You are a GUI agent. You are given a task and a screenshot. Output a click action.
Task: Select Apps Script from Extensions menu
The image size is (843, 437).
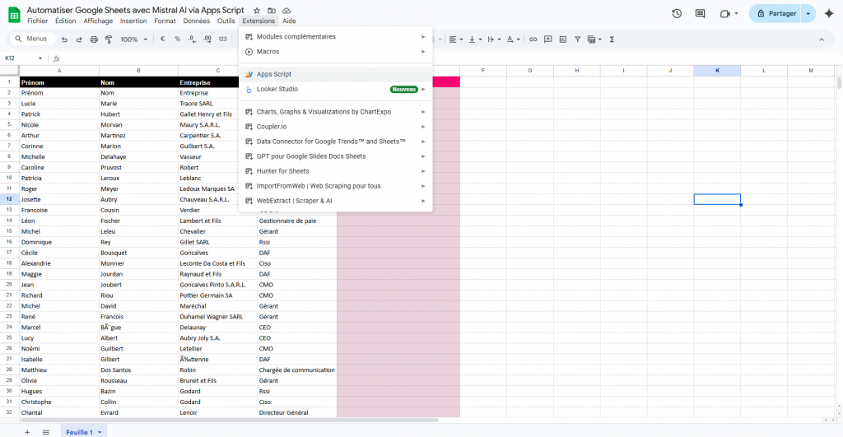pyautogui.click(x=273, y=74)
